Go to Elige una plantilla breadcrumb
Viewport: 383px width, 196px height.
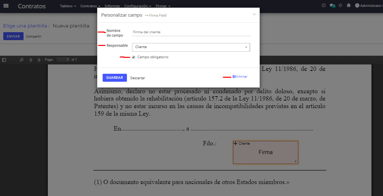pyautogui.click(x=25, y=26)
